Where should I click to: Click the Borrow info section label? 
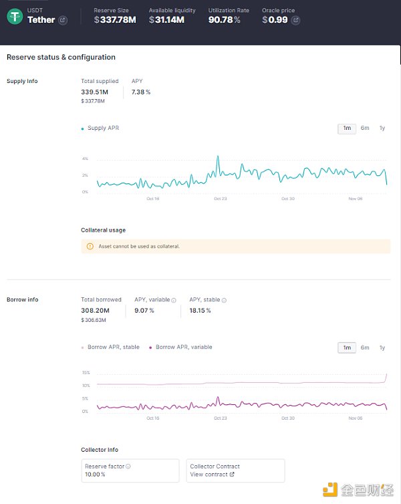pyautogui.click(x=23, y=300)
